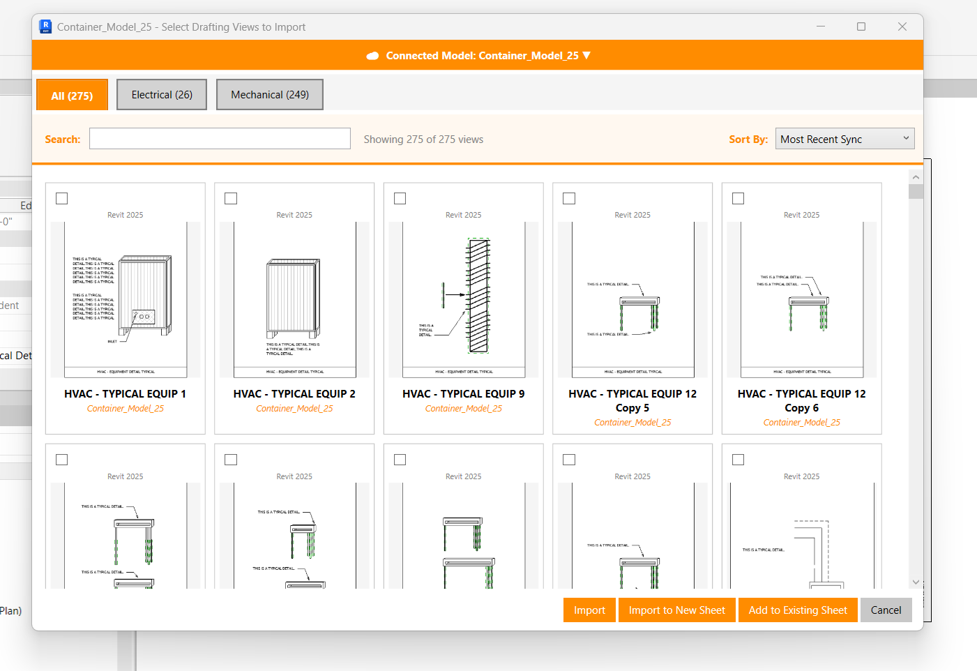The height and width of the screenshot is (671, 977).
Task: Click the Cancel button
Action: coord(886,610)
